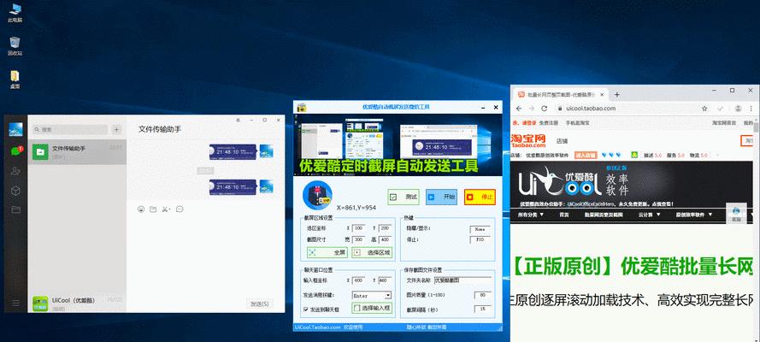Click input box X field showing 600
The height and width of the screenshot is (342, 760).
point(359,280)
